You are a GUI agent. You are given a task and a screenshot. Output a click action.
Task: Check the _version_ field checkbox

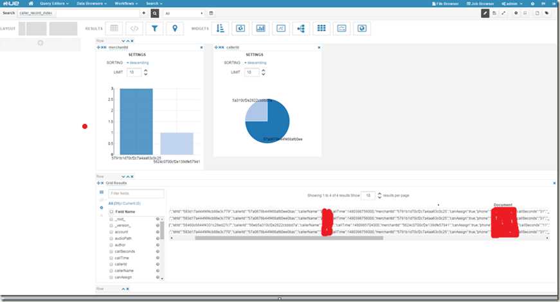[x=111, y=226]
